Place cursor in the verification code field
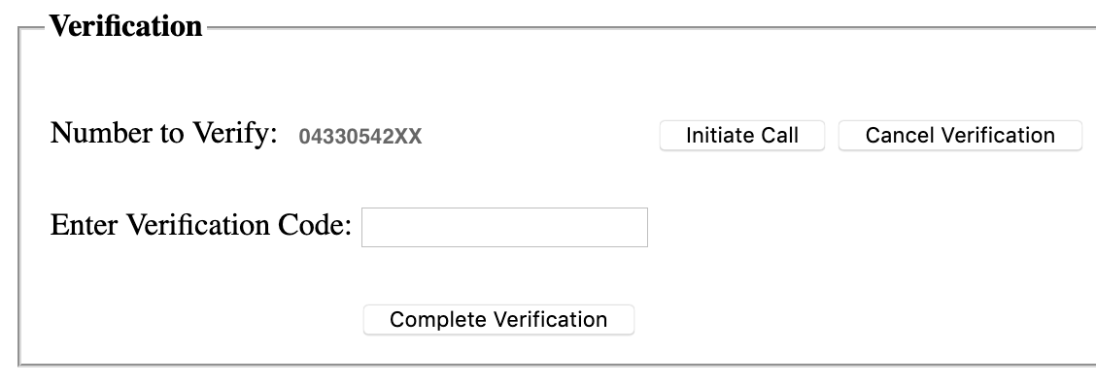 click(504, 227)
